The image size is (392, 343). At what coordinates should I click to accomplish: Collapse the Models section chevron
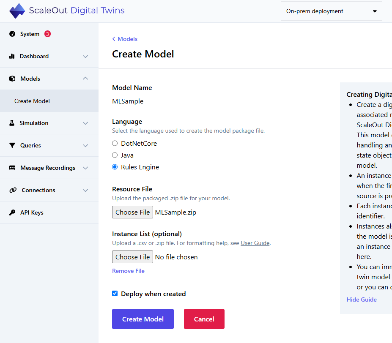pos(85,79)
